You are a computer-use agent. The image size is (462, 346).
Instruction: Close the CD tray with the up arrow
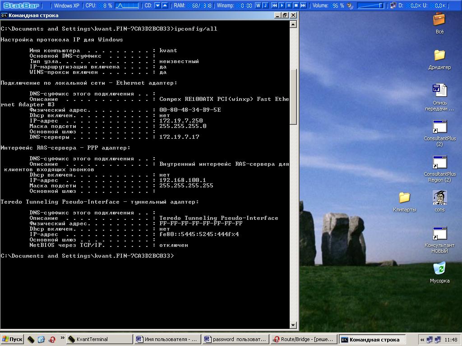click(165, 5)
